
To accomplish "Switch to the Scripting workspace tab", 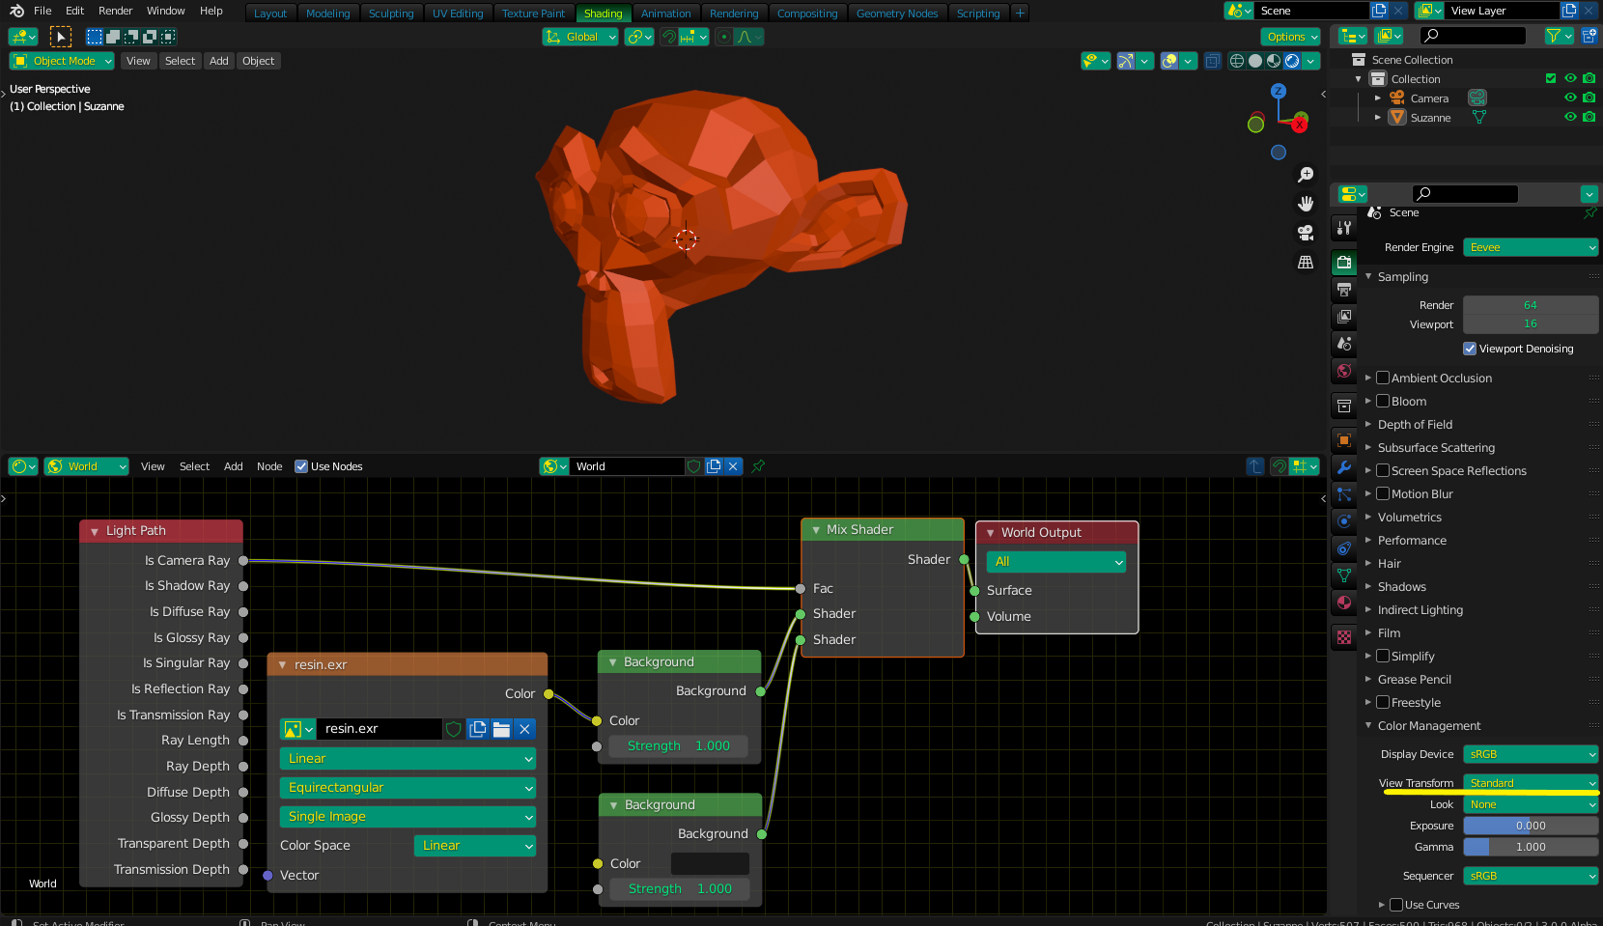I will click(x=978, y=14).
